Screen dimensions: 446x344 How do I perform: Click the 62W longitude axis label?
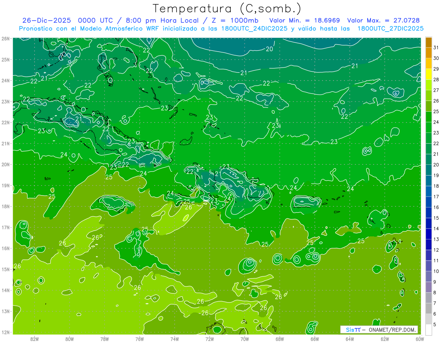click(x=385, y=338)
